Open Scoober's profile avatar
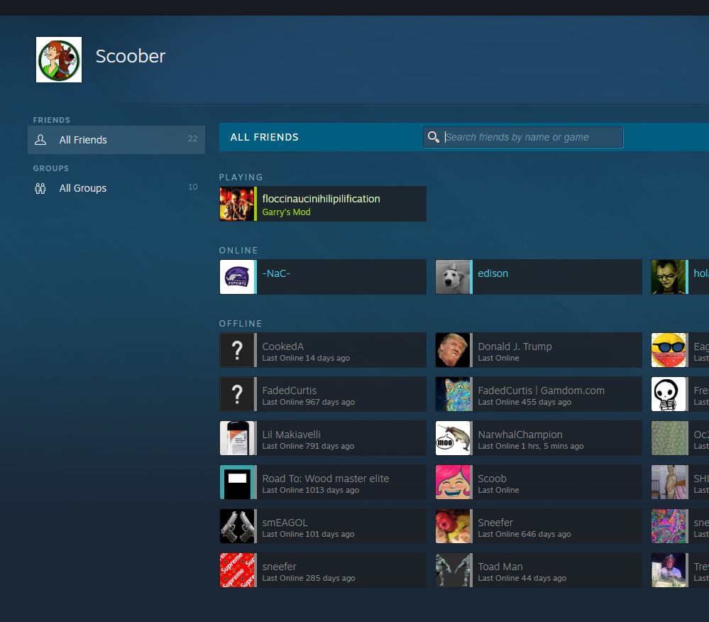The width and height of the screenshot is (709, 622). (59, 60)
